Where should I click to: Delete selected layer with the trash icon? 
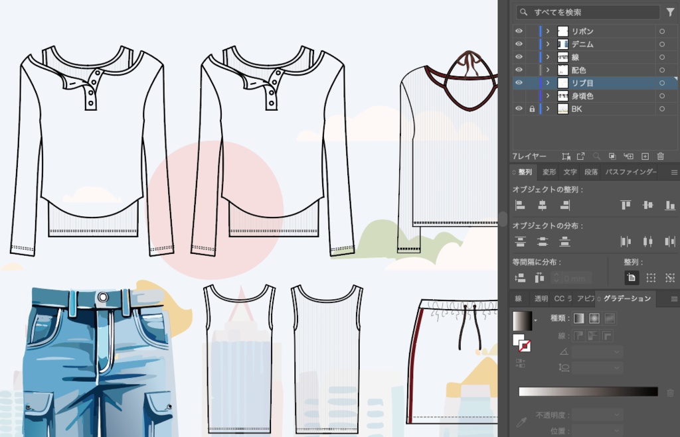tap(660, 156)
